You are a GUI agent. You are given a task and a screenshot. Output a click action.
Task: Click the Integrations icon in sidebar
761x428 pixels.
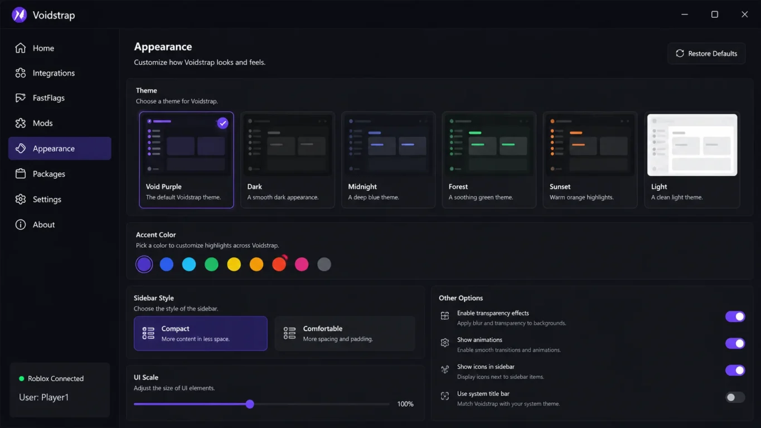(x=21, y=73)
